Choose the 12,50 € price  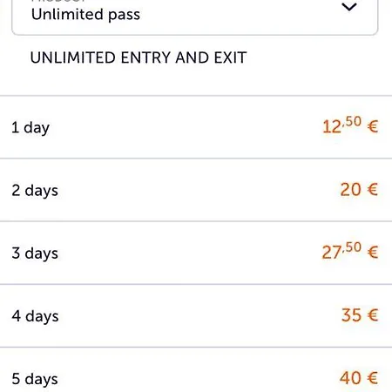pyautogui.click(x=350, y=125)
